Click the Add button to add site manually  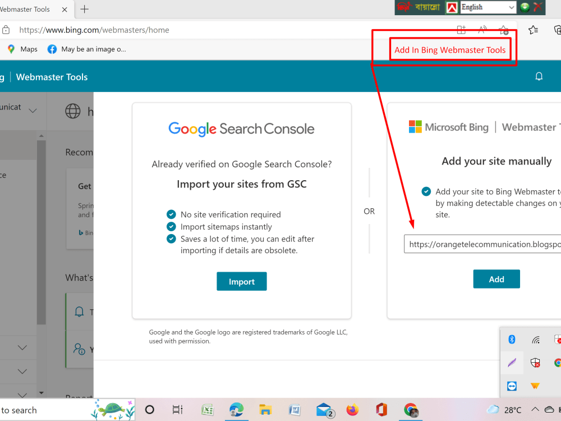pos(496,279)
